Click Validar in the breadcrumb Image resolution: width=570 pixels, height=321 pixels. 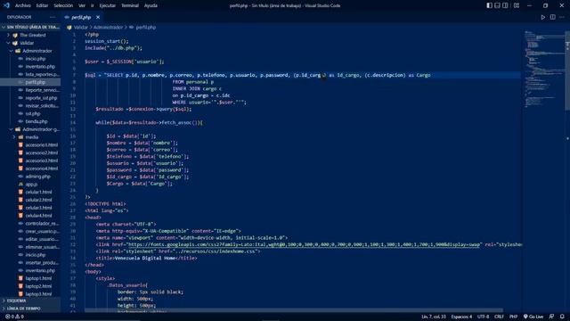coord(81,28)
